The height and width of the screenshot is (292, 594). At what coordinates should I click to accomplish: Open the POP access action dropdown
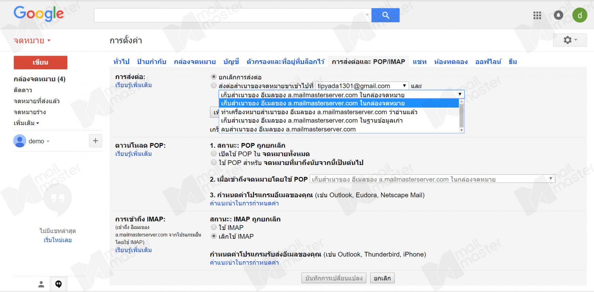click(x=433, y=179)
